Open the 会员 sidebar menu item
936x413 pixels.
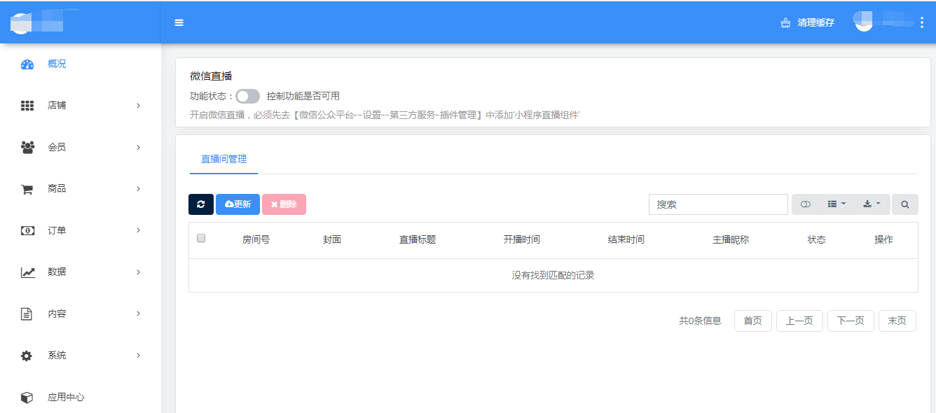[x=57, y=147]
